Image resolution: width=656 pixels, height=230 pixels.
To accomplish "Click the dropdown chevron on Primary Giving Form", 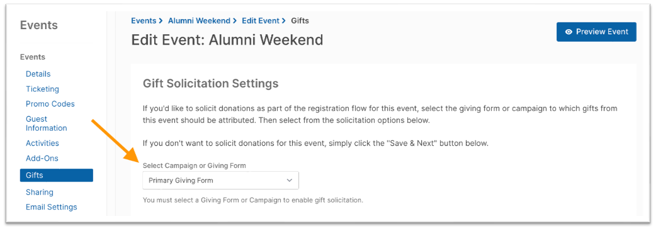I will [x=290, y=180].
